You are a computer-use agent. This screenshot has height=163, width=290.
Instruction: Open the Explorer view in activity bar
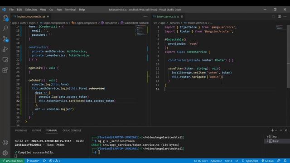tap(5, 18)
